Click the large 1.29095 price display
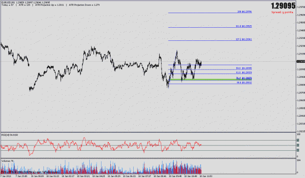 click(283, 6)
